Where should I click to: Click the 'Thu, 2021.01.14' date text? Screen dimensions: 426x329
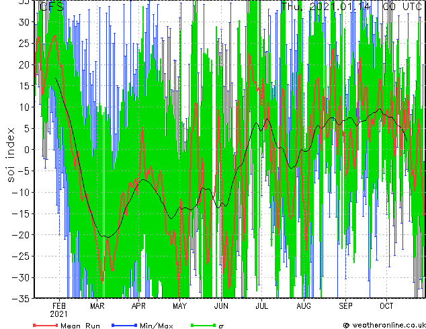[325, 7]
